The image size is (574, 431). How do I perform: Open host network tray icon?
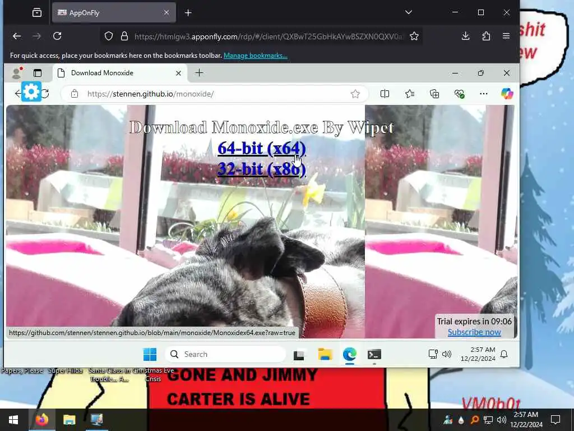click(x=488, y=420)
